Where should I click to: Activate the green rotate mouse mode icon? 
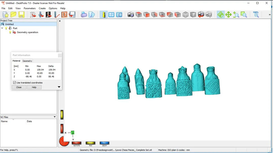pos(221,15)
